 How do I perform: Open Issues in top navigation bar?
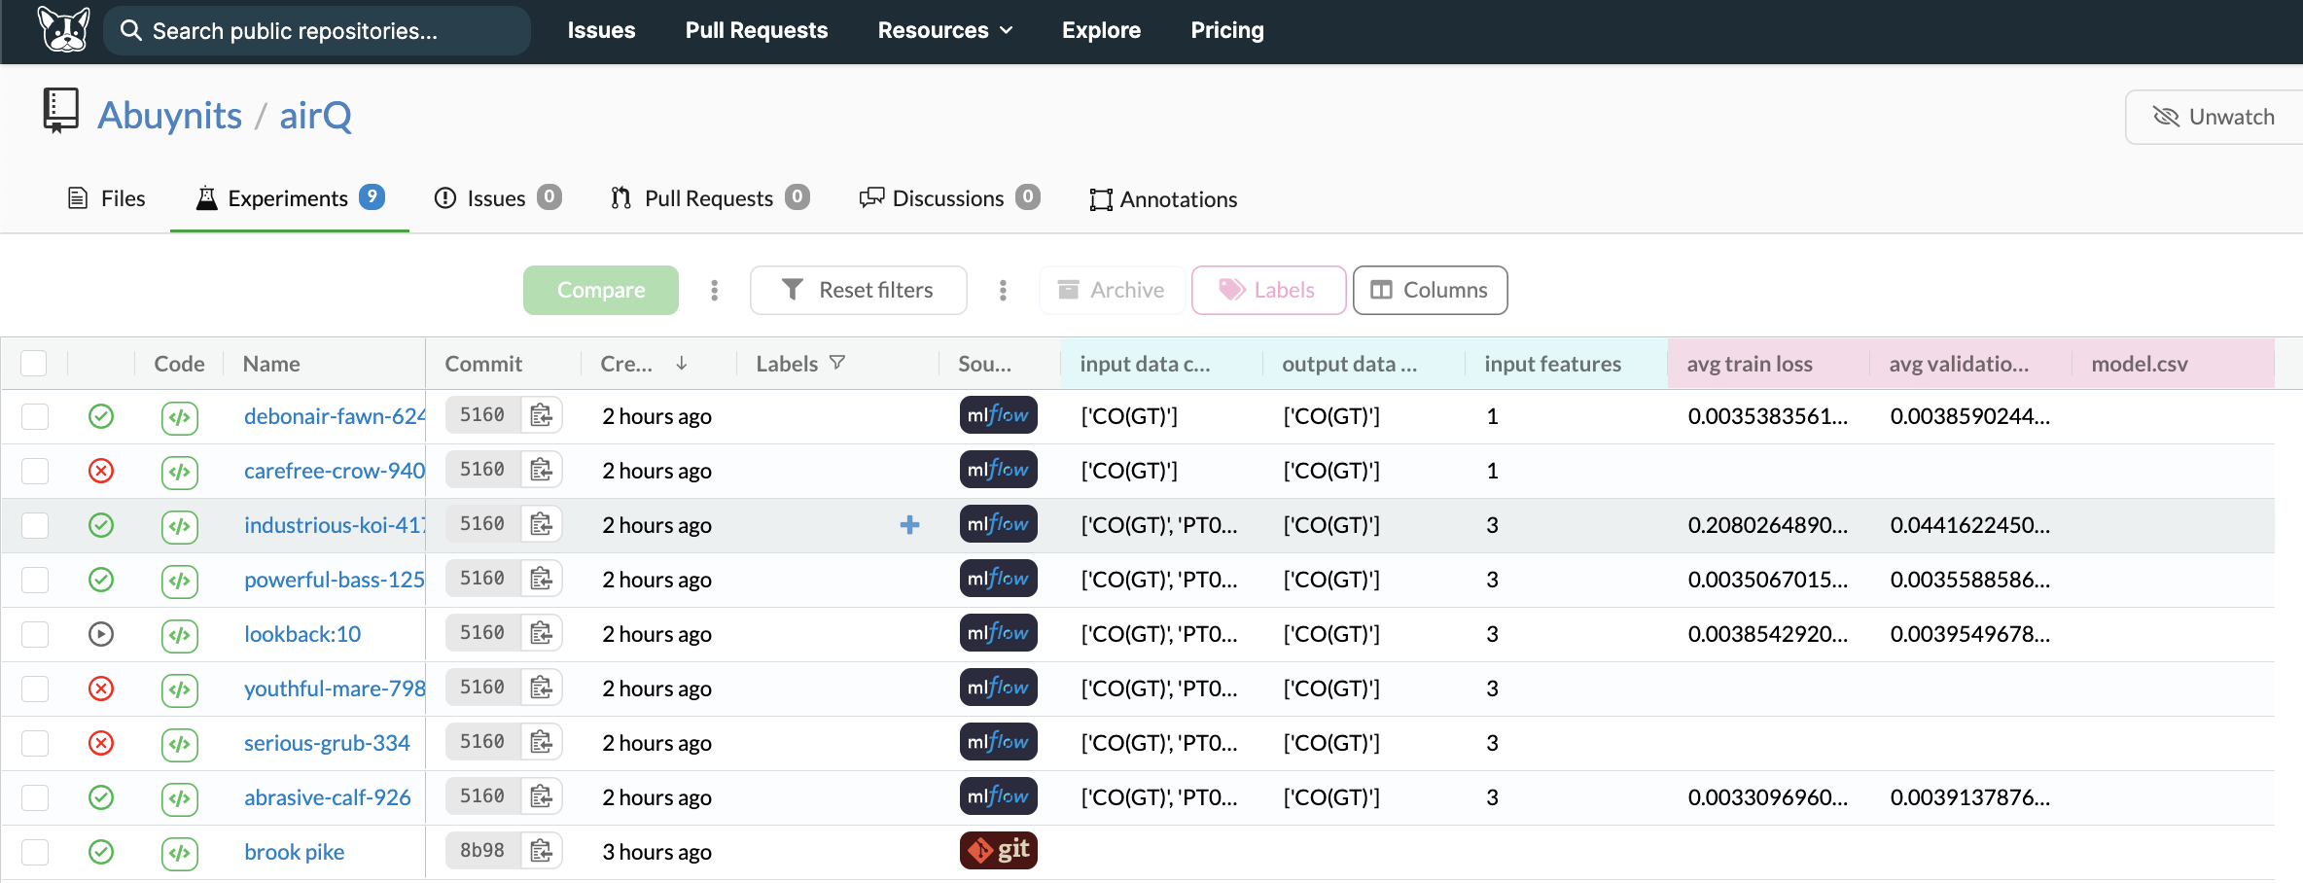601,30
